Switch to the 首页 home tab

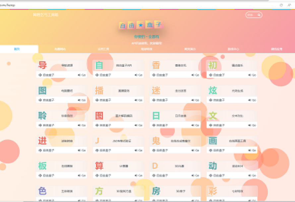point(17,49)
